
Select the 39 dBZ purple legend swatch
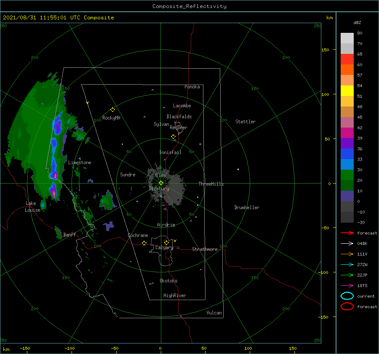(347, 143)
